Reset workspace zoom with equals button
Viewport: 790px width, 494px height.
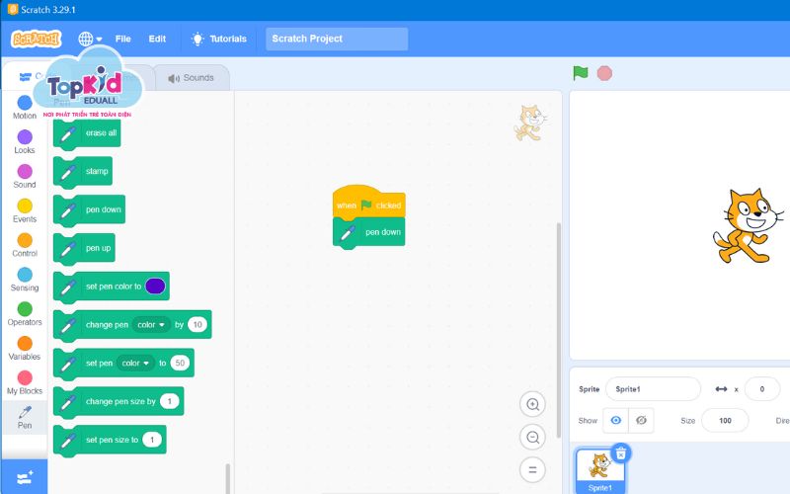pos(532,470)
